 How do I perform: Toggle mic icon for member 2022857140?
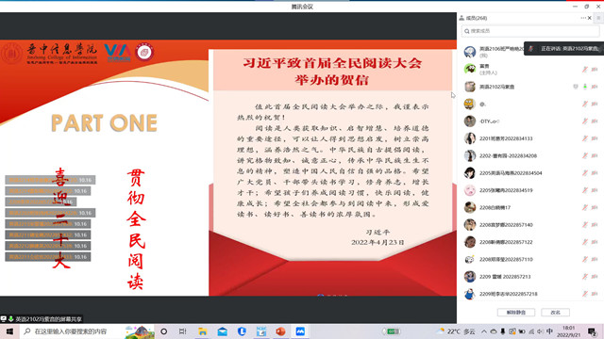coord(585,225)
